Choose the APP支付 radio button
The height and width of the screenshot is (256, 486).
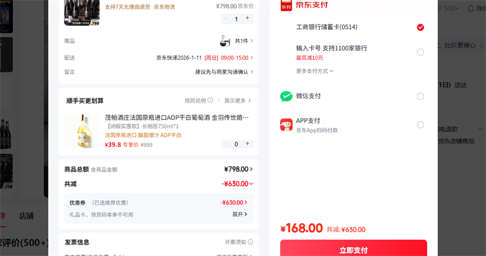coord(420,125)
